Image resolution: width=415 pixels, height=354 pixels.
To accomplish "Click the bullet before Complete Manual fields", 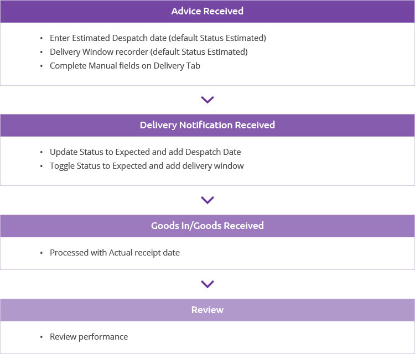I will click(41, 66).
